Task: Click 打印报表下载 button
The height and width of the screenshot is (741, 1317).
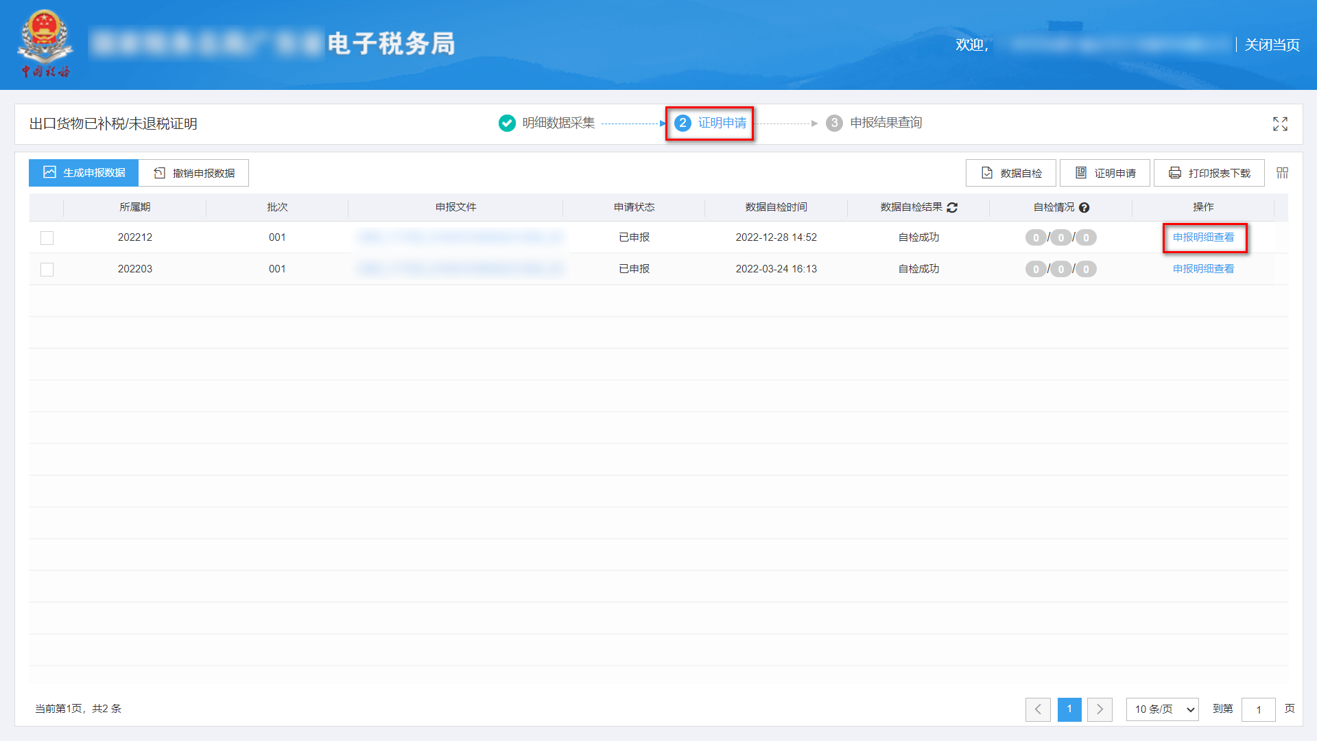Action: (1209, 173)
